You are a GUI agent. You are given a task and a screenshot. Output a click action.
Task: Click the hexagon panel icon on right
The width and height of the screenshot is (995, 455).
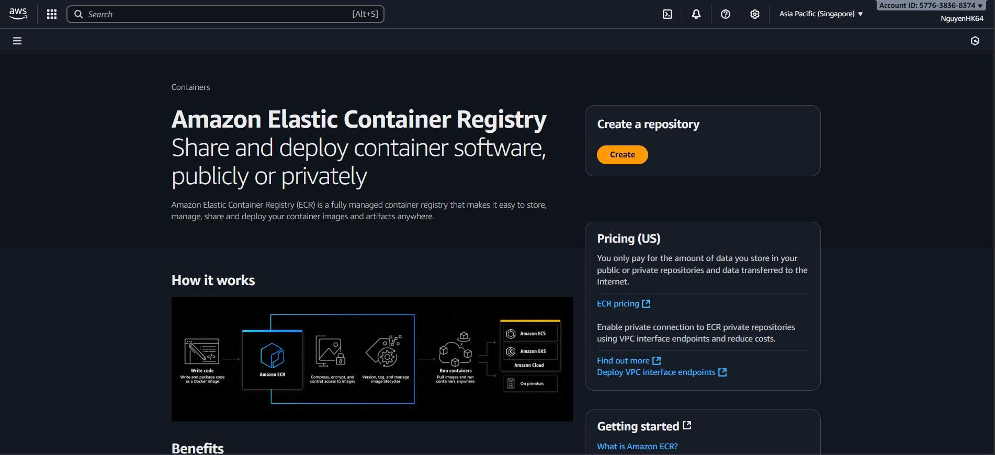(975, 41)
